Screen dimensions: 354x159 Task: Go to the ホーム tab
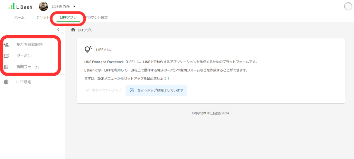[19, 17]
